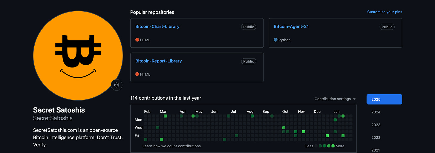Click the Feb month label in graph
The height and width of the screenshot is (153, 435).
(x=147, y=112)
